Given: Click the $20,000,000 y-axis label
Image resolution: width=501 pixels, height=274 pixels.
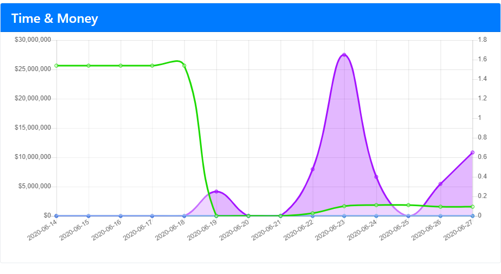Looking at the screenshot, I should [33, 98].
